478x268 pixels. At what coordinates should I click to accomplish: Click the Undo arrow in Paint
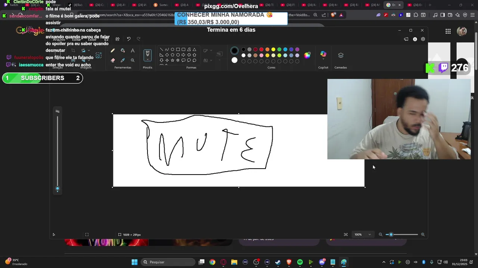pyautogui.click(x=128, y=39)
